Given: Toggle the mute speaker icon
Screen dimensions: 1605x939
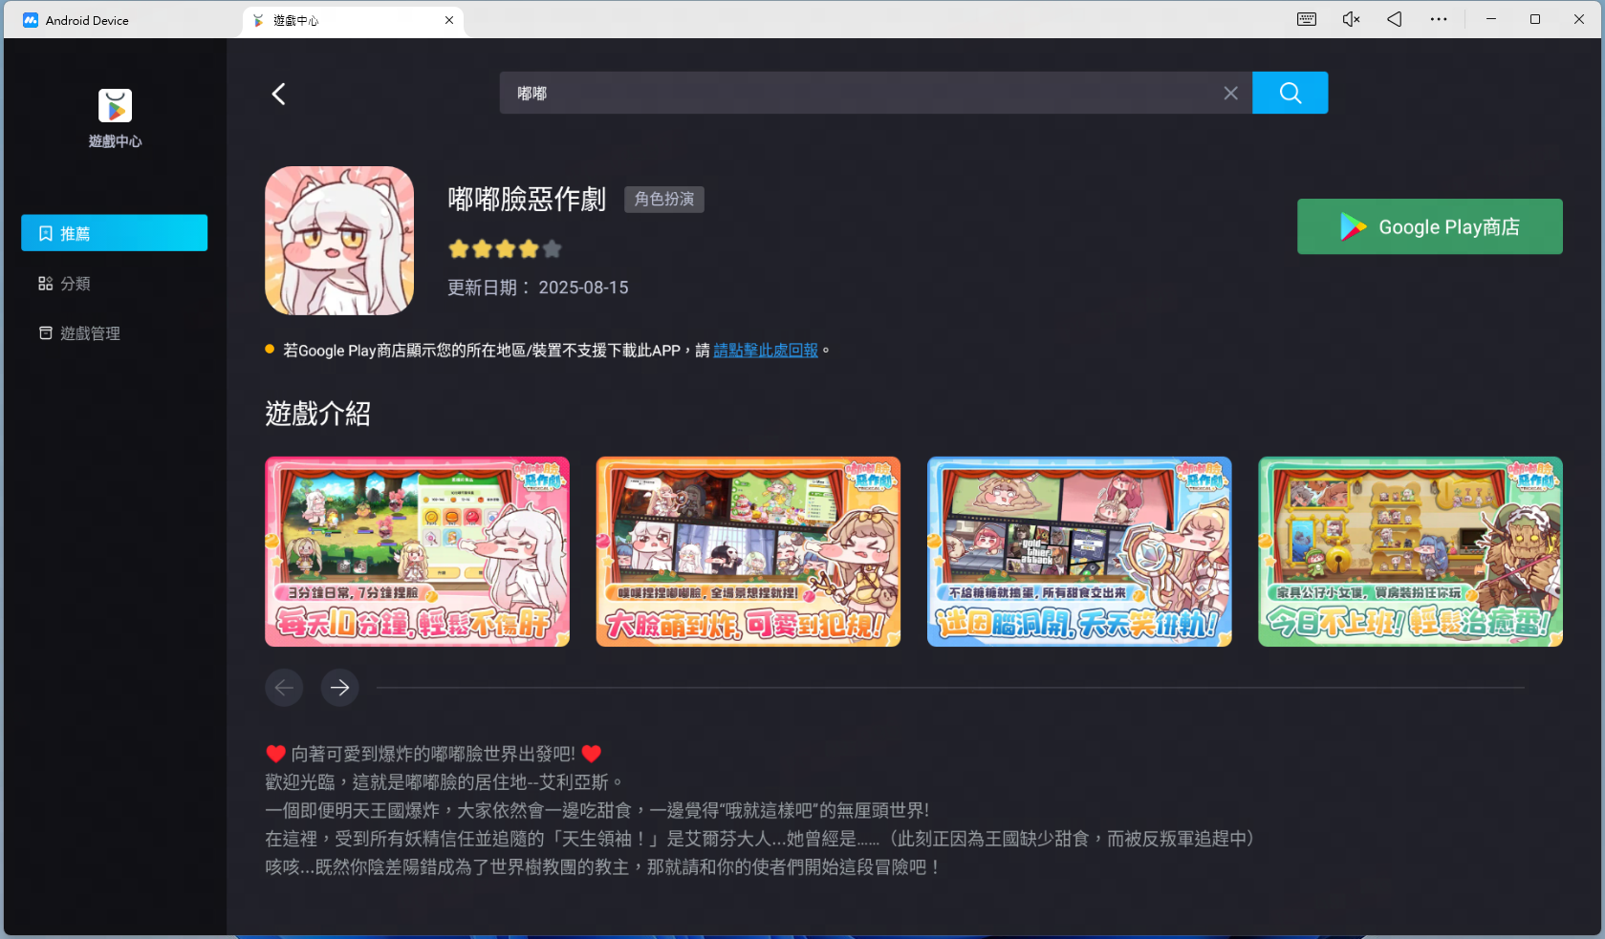Looking at the screenshot, I should [x=1351, y=19].
